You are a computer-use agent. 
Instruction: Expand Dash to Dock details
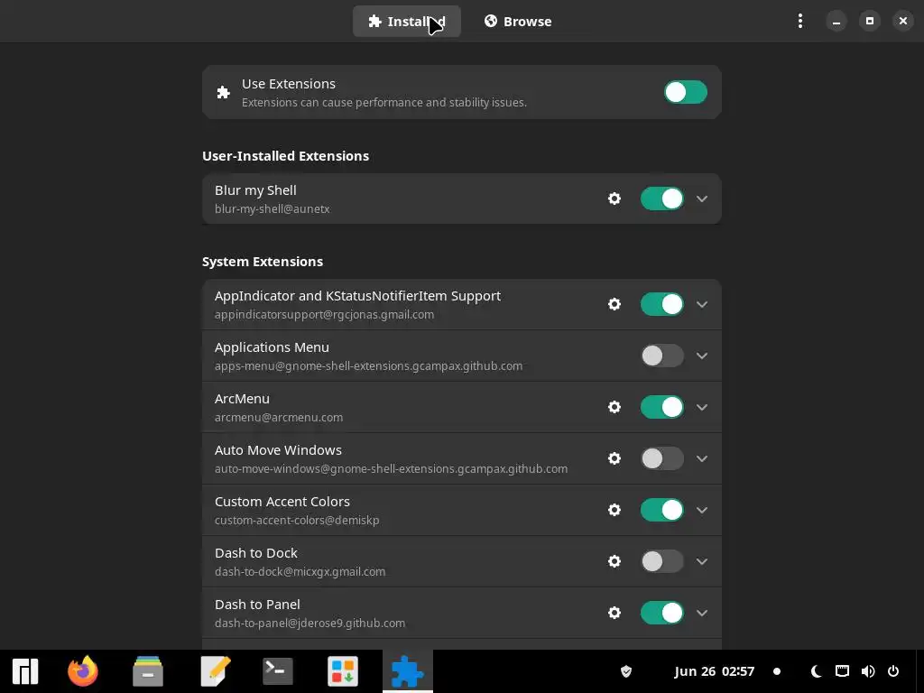[702, 561]
